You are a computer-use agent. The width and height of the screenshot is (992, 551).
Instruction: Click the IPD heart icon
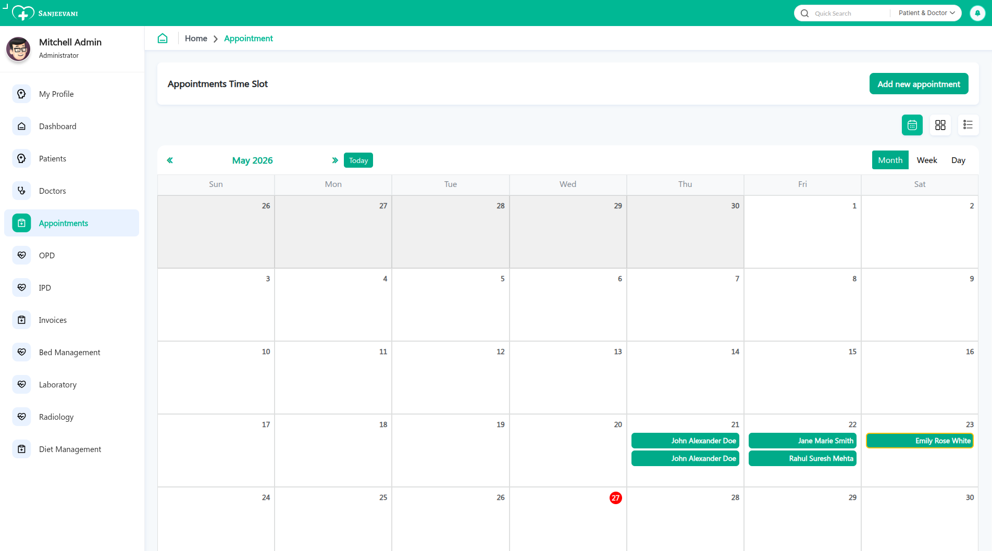tap(21, 287)
